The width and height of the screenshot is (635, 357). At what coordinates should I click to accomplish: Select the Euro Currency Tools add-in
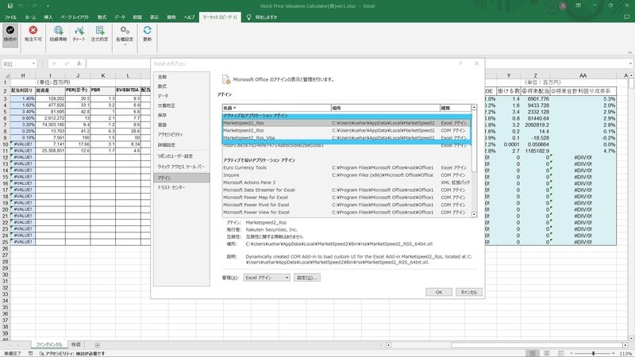347,167
